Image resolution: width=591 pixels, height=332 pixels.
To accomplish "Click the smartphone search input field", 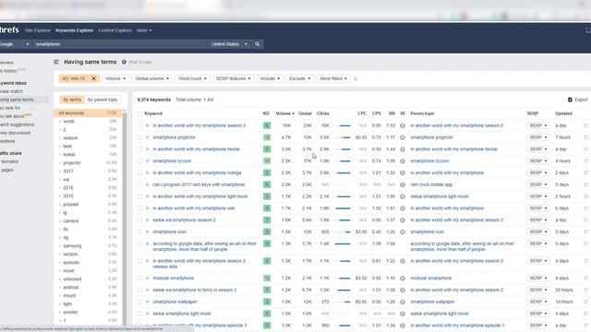I will pos(120,44).
